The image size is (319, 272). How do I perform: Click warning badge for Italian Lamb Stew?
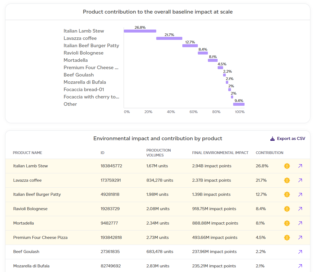(287, 166)
